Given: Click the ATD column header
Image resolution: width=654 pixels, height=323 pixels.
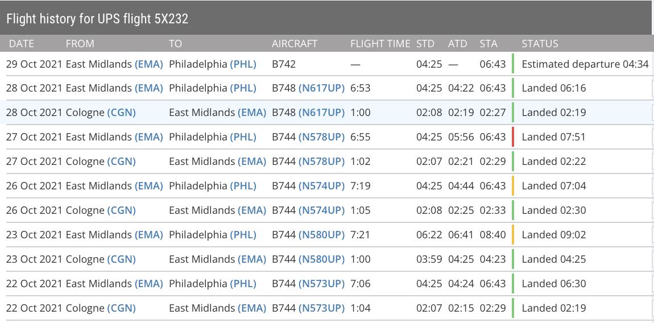Looking at the screenshot, I should 457,44.
